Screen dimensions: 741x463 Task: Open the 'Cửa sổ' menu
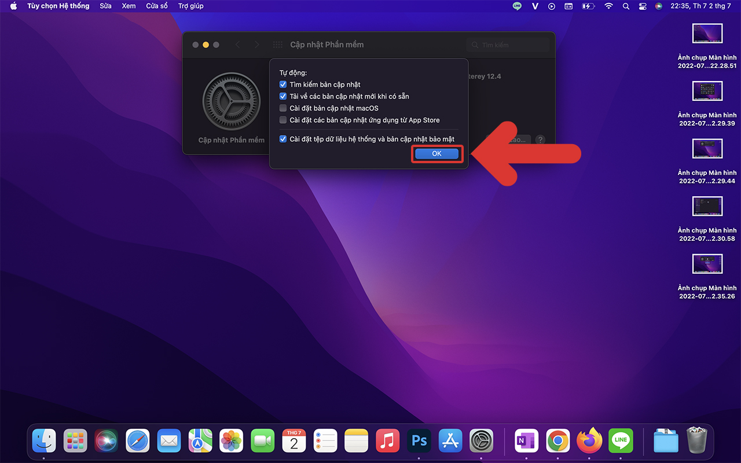pyautogui.click(x=157, y=6)
